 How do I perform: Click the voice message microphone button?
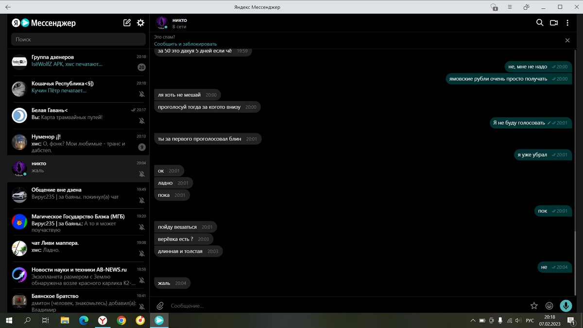[566, 306]
